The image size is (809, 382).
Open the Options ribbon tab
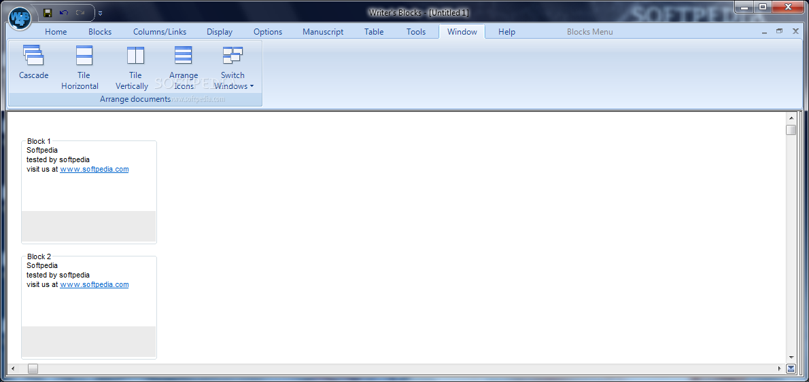pos(268,32)
